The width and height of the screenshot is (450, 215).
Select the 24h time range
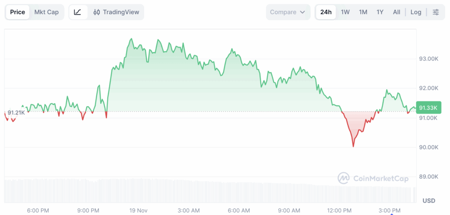tap(326, 12)
